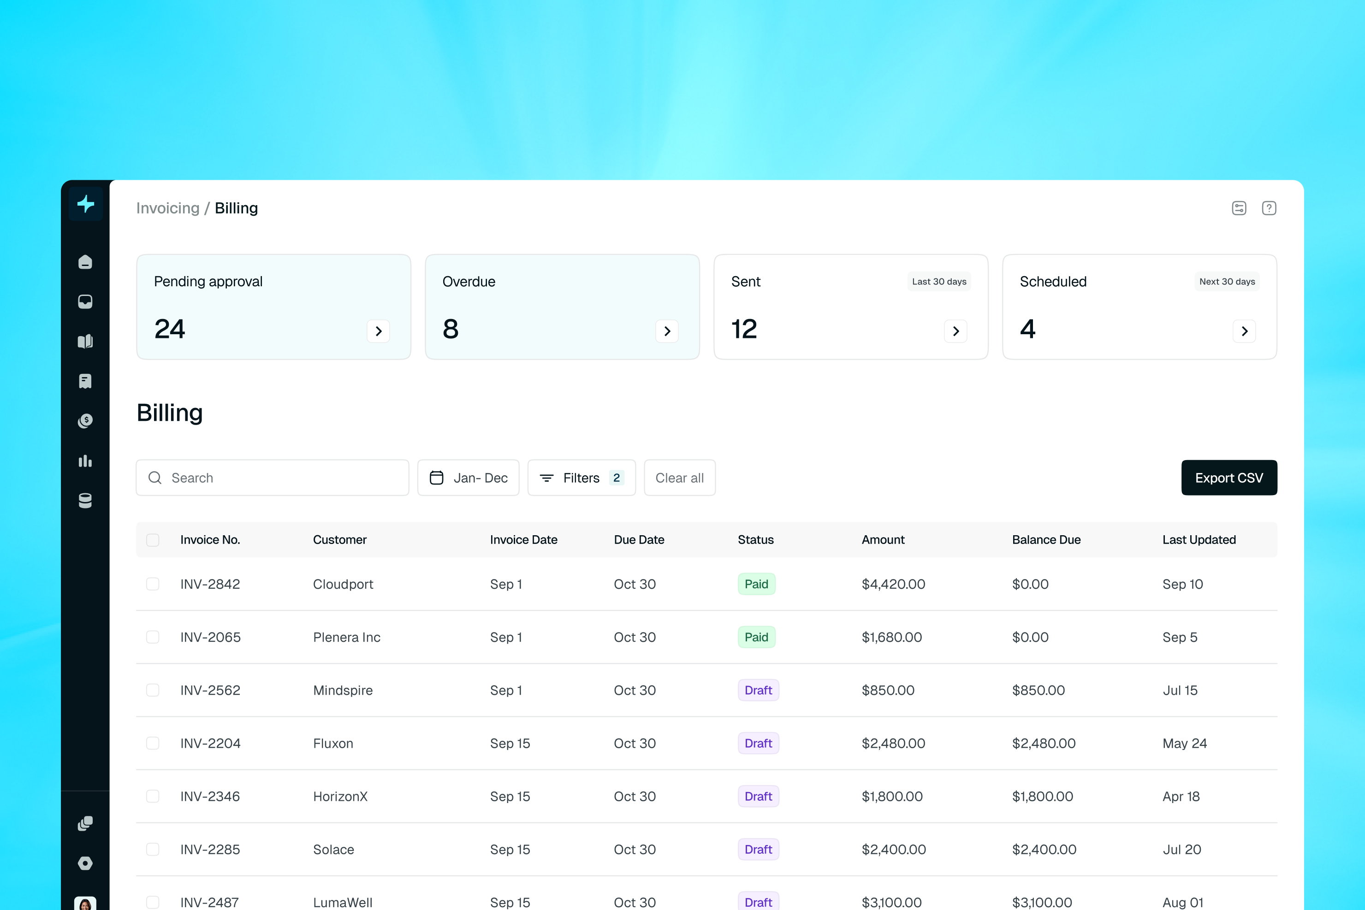
Task: Open the Jan-Dec date range picker
Action: [468, 478]
